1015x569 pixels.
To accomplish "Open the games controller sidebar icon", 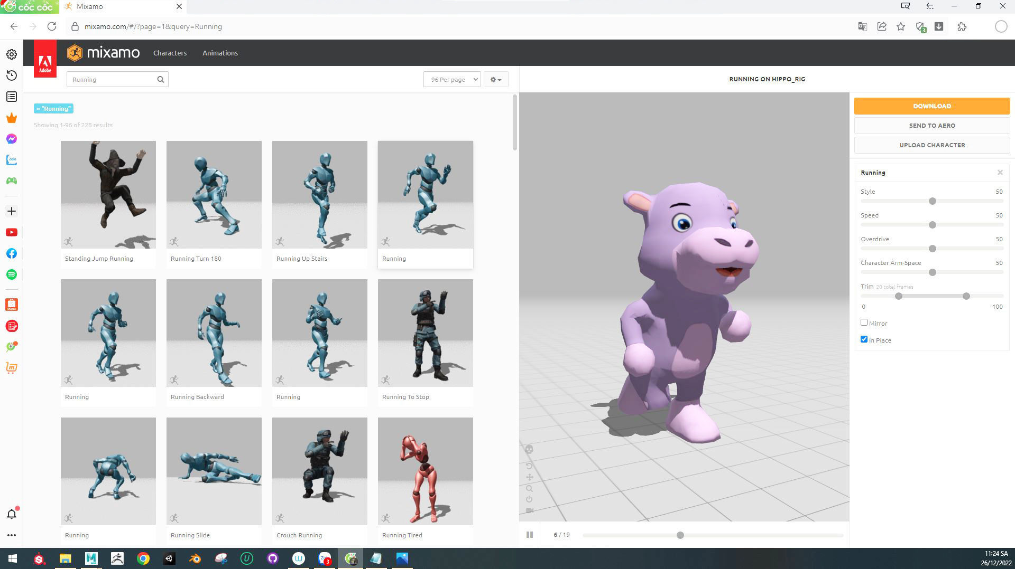I will (x=12, y=181).
